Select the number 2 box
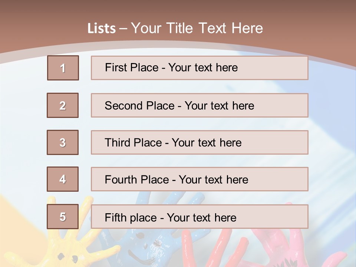356x267 pixels. [x=63, y=105]
